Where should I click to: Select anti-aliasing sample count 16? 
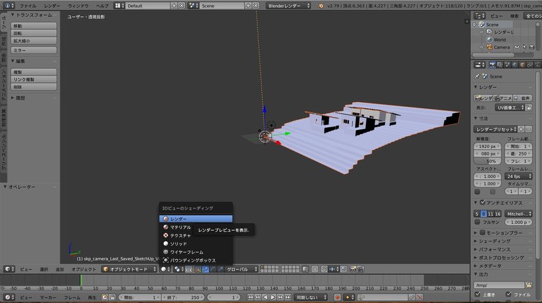point(498,214)
